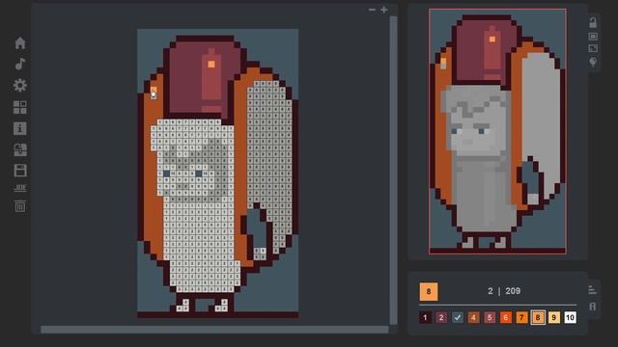
Task: Click the paint palette icon beside the preview
Action: point(593,62)
